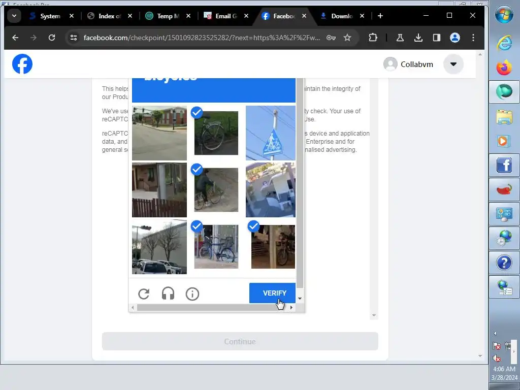Expand the account dropdown arrow
Viewport: 520px width, 390px height.
click(x=453, y=64)
